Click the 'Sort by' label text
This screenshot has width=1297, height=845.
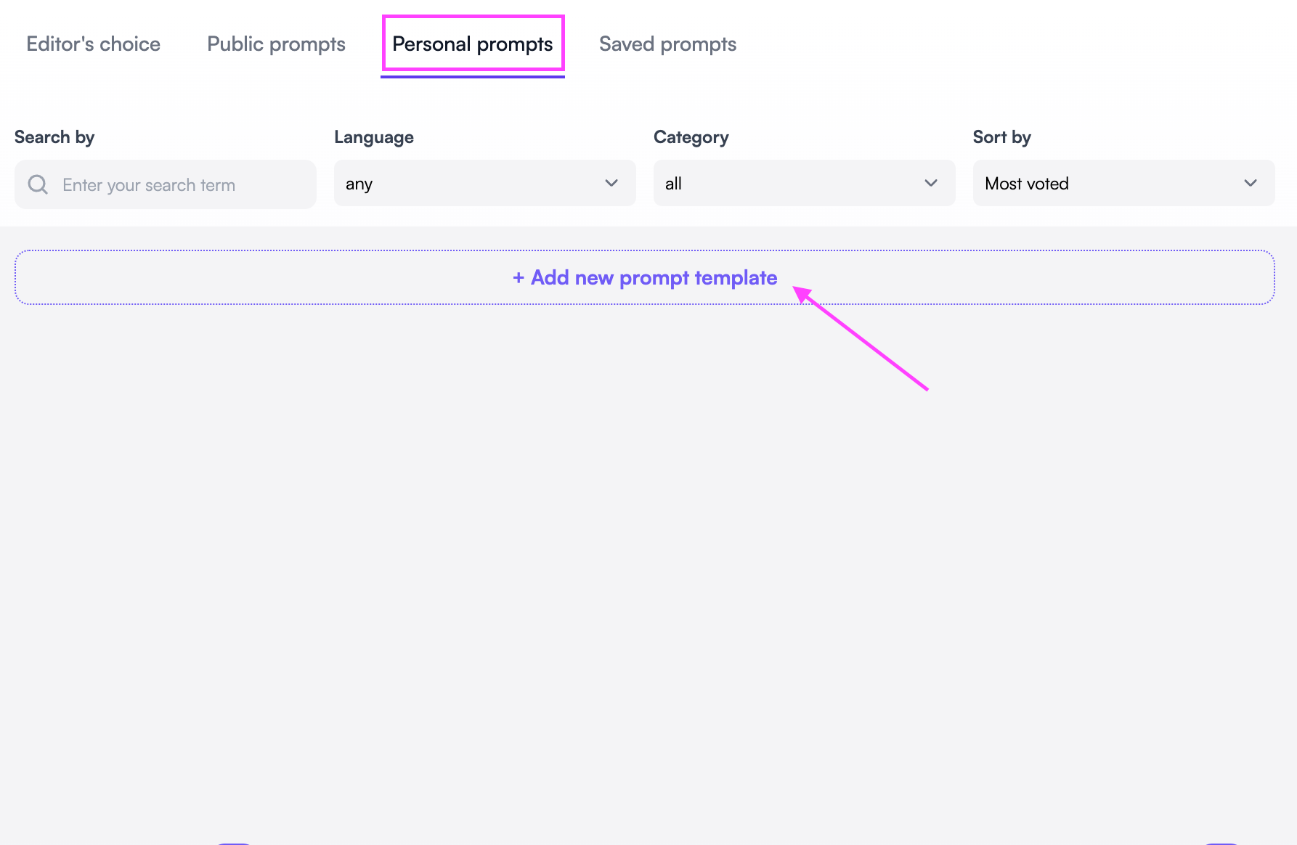point(1002,136)
